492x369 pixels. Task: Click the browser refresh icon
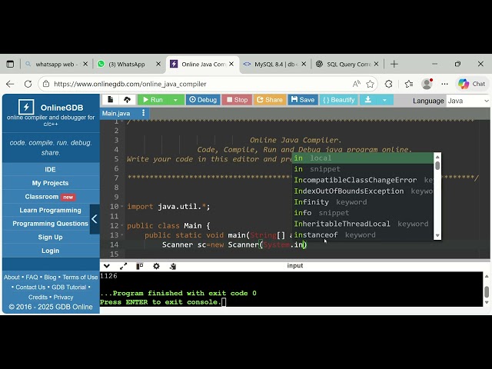28,84
